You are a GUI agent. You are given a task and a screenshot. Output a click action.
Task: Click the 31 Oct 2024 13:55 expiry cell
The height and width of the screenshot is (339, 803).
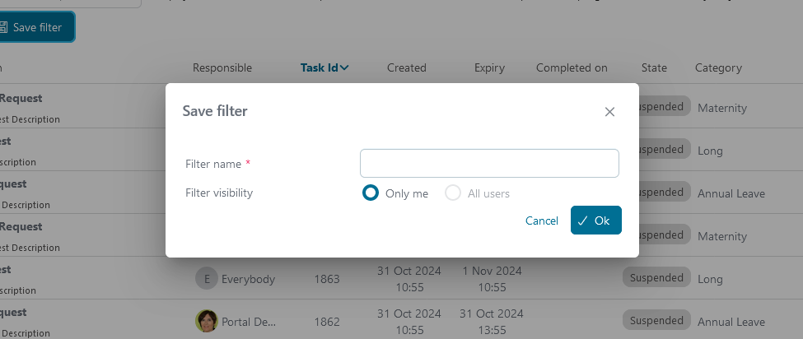(492, 322)
